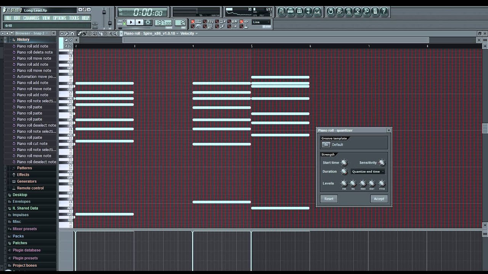Open the project info document icon
This screenshot has width=488, height=274.
click(375, 11)
